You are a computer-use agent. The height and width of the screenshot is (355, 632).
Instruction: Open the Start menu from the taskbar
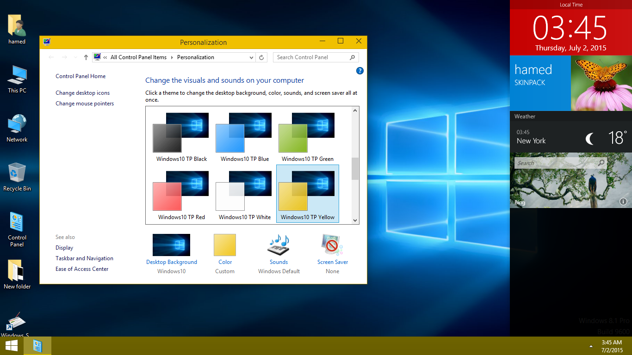pyautogui.click(x=11, y=345)
